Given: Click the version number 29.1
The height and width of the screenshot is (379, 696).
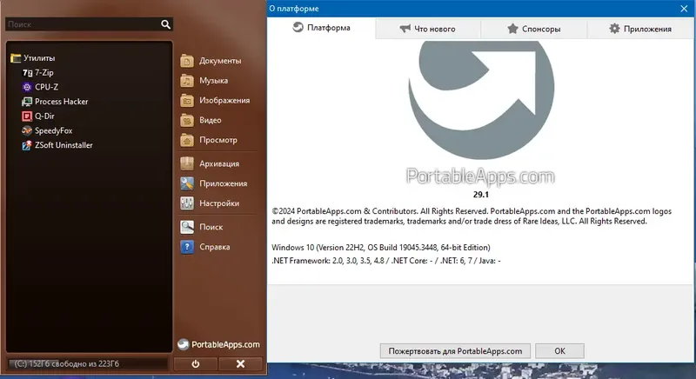Looking at the screenshot, I should 481,195.
